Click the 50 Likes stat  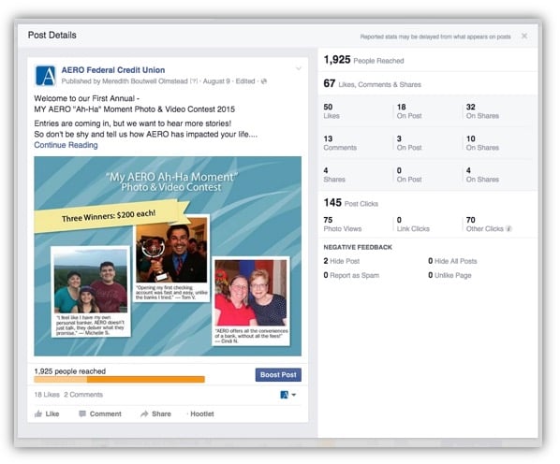(x=332, y=111)
